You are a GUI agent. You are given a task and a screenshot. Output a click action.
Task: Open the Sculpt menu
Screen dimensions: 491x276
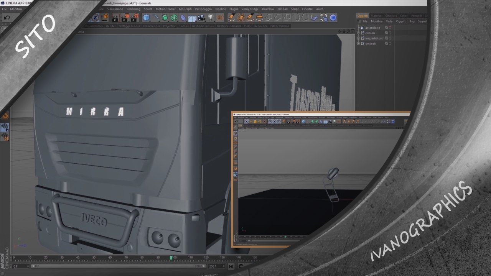[x=148, y=9]
